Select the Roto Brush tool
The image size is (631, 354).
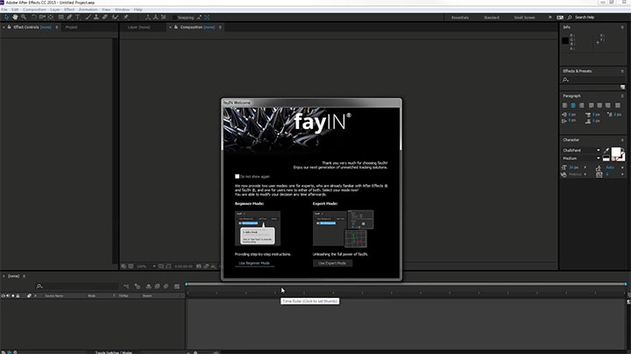(116, 18)
